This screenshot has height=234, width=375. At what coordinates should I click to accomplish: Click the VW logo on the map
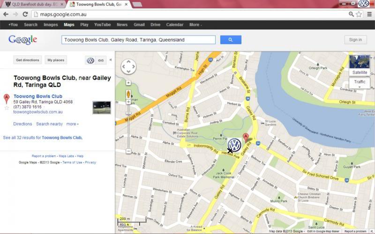[x=234, y=145]
